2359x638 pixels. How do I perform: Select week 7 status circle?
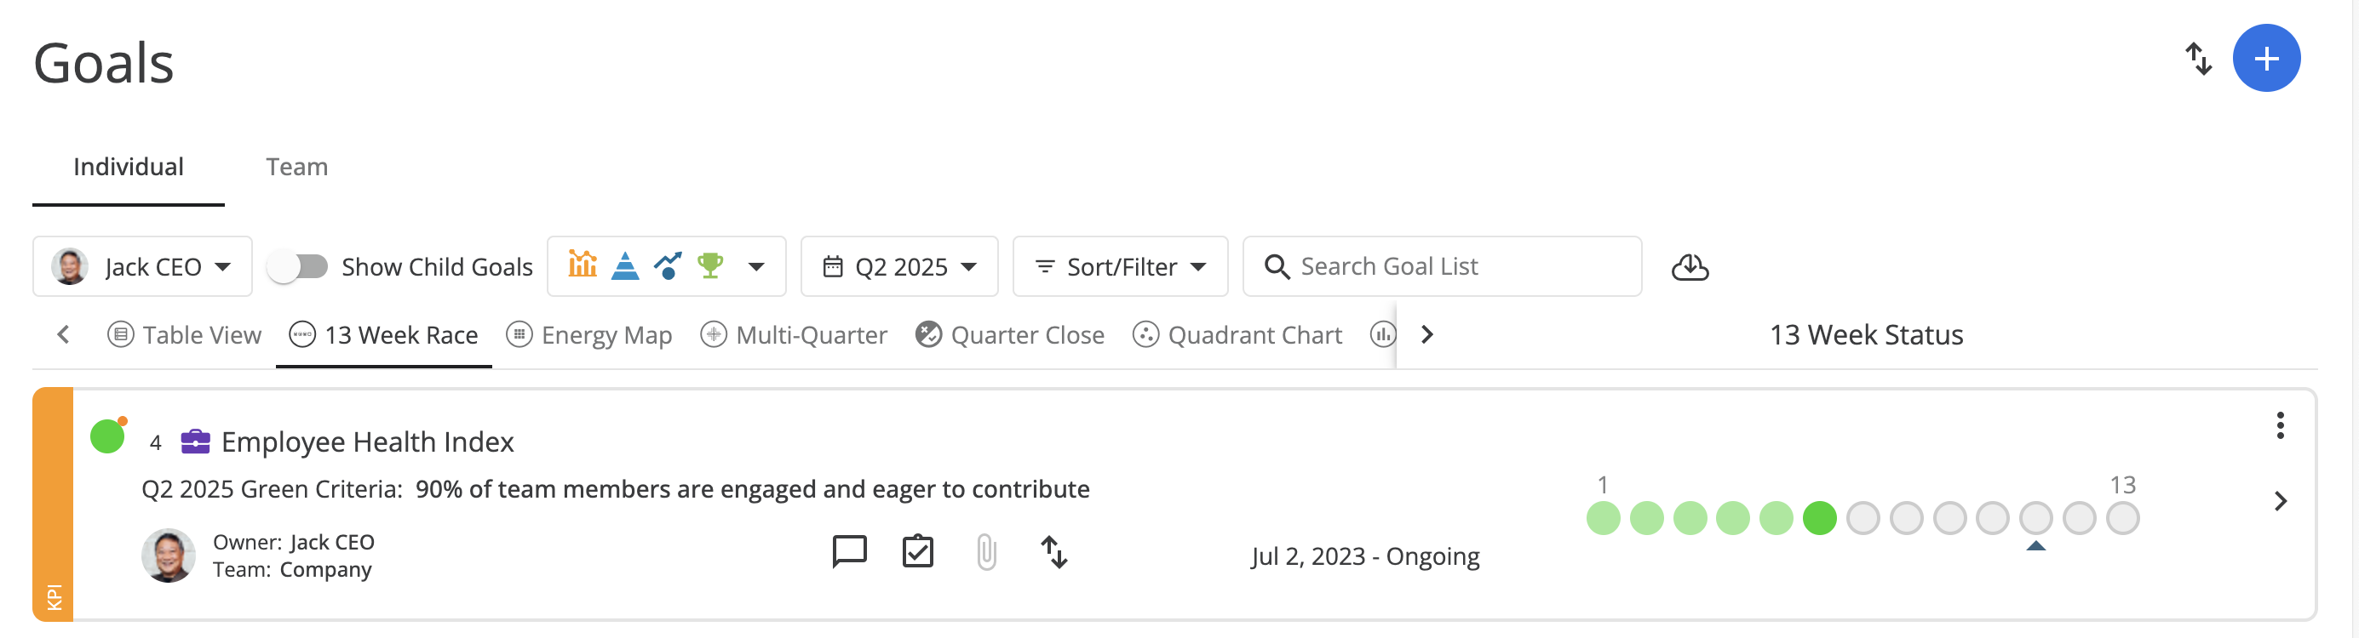[1863, 518]
